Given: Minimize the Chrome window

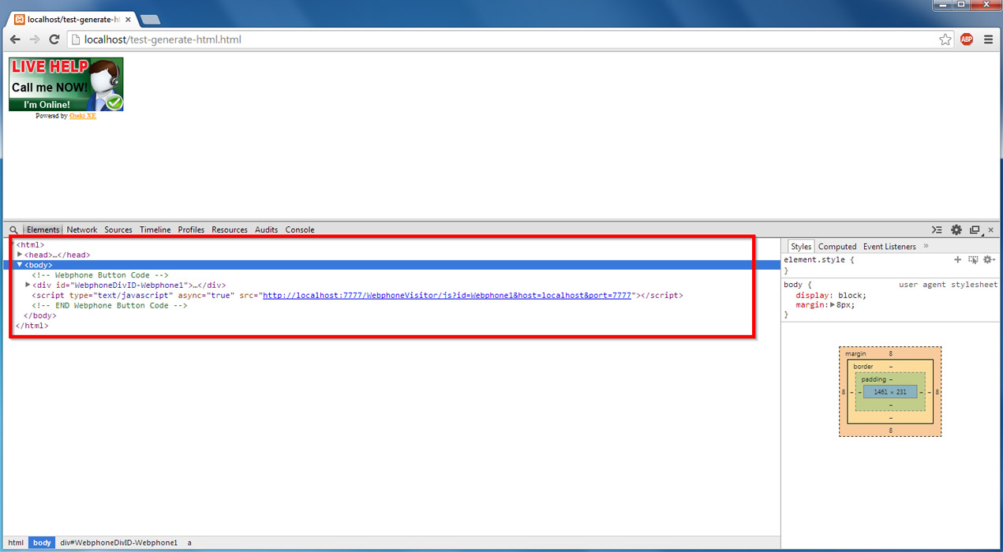Looking at the screenshot, I should [x=942, y=5].
